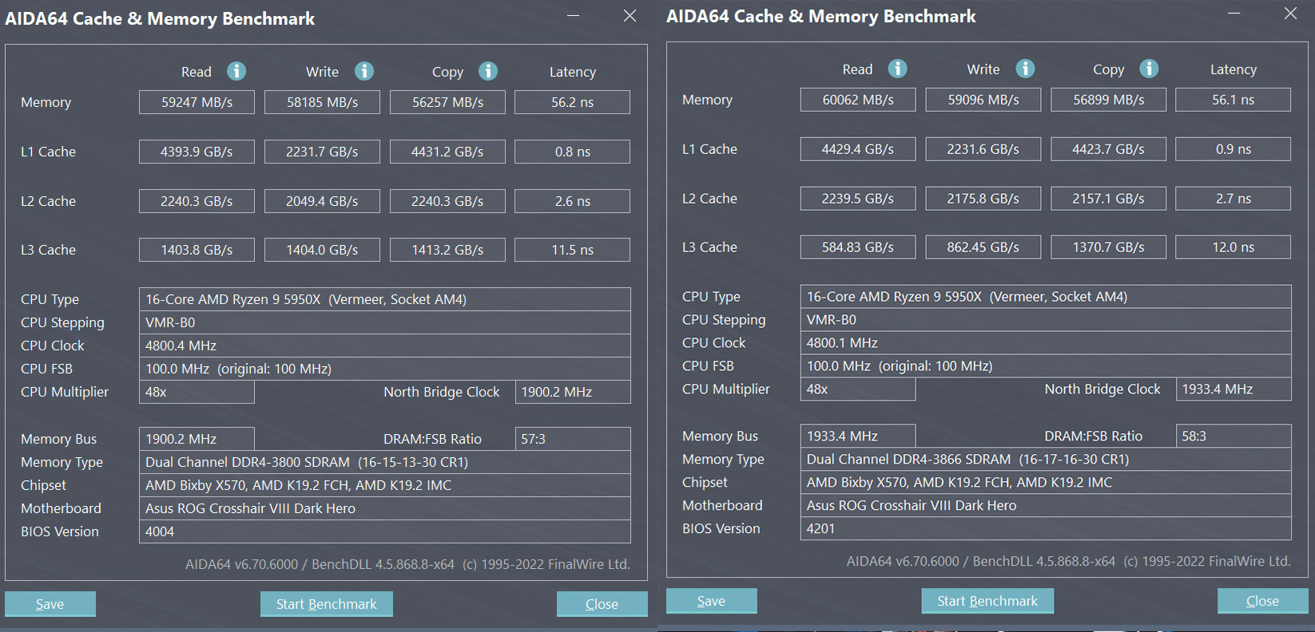1315x632 pixels.
Task: Click the Read info icon in left window
Action: pos(236,71)
